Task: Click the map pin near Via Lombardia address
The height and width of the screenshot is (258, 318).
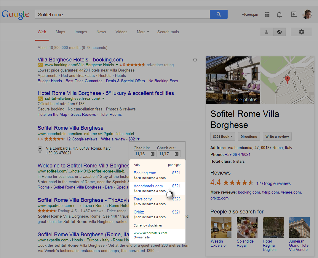Action: click(40, 150)
